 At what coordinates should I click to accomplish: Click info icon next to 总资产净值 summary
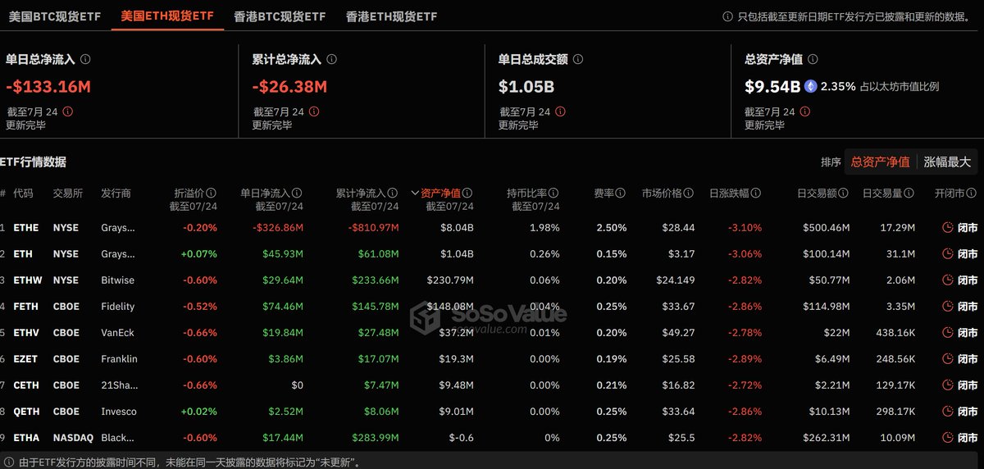click(x=813, y=60)
